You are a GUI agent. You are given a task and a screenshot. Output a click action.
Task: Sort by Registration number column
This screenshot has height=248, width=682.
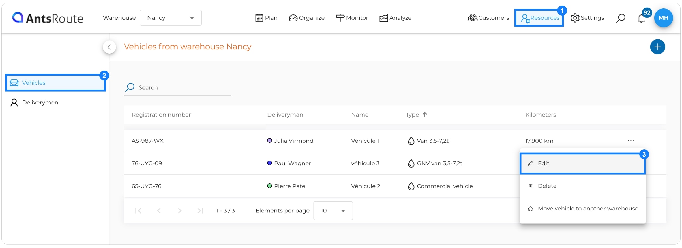(161, 115)
